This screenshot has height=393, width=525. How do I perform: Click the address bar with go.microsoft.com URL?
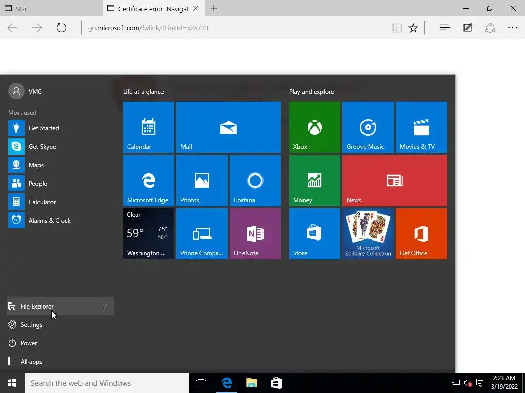point(234,28)
